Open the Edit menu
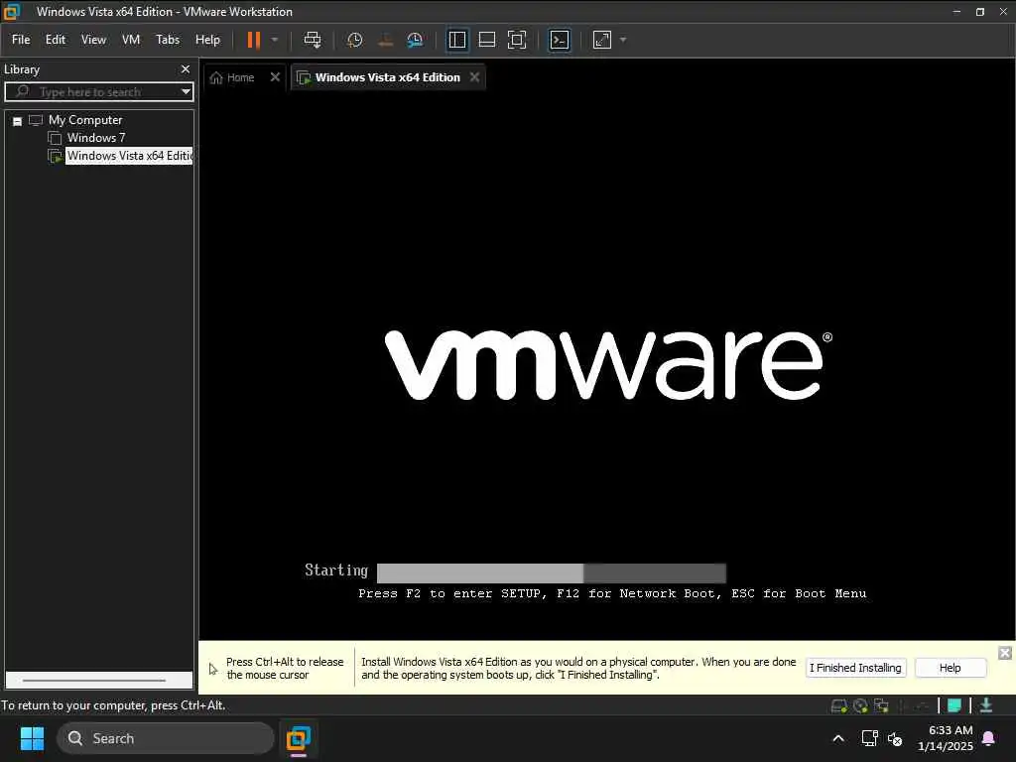Viewport: 1016px width, 762px height. click(56, 40)
